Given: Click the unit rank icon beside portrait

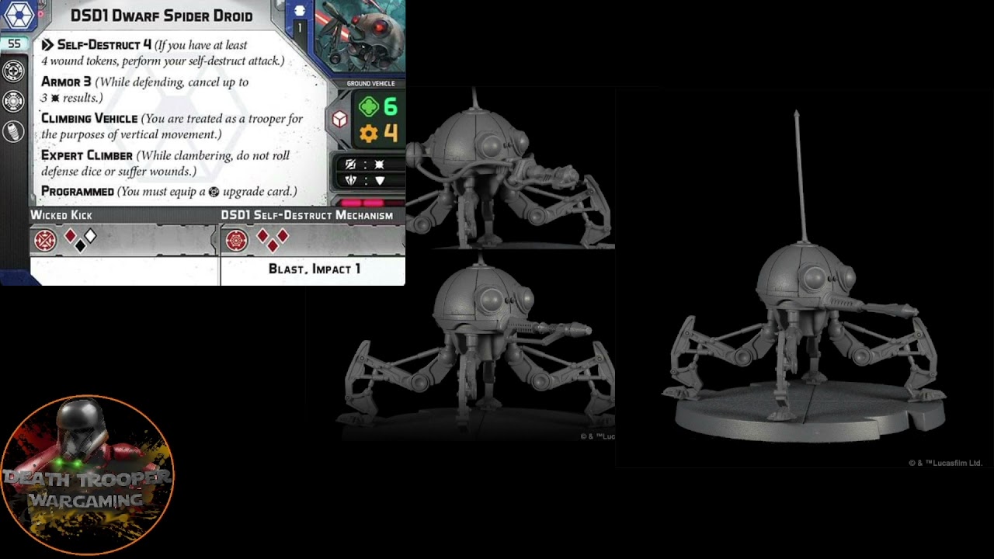Looking at the screenshot, I should pyautogui.click(x=301, y=11).
